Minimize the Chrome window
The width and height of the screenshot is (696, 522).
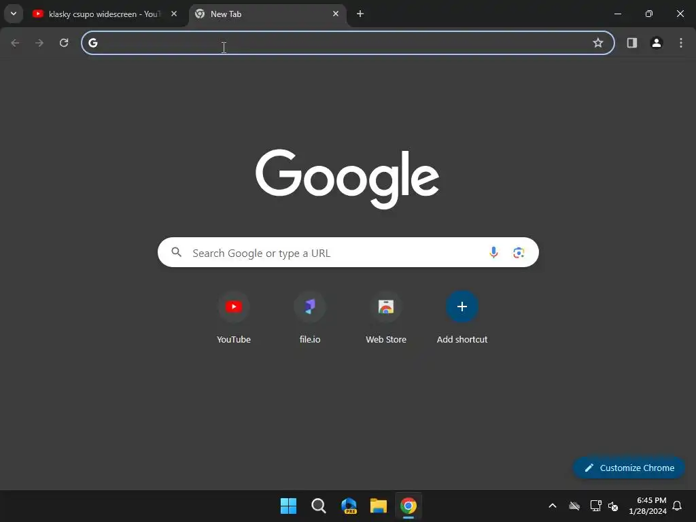[618, 14]
